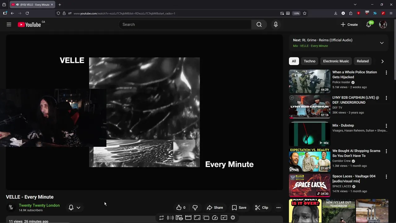Click the browser address bar URL
The width and height of the screenshot is (396, 223).
point(124,13)
